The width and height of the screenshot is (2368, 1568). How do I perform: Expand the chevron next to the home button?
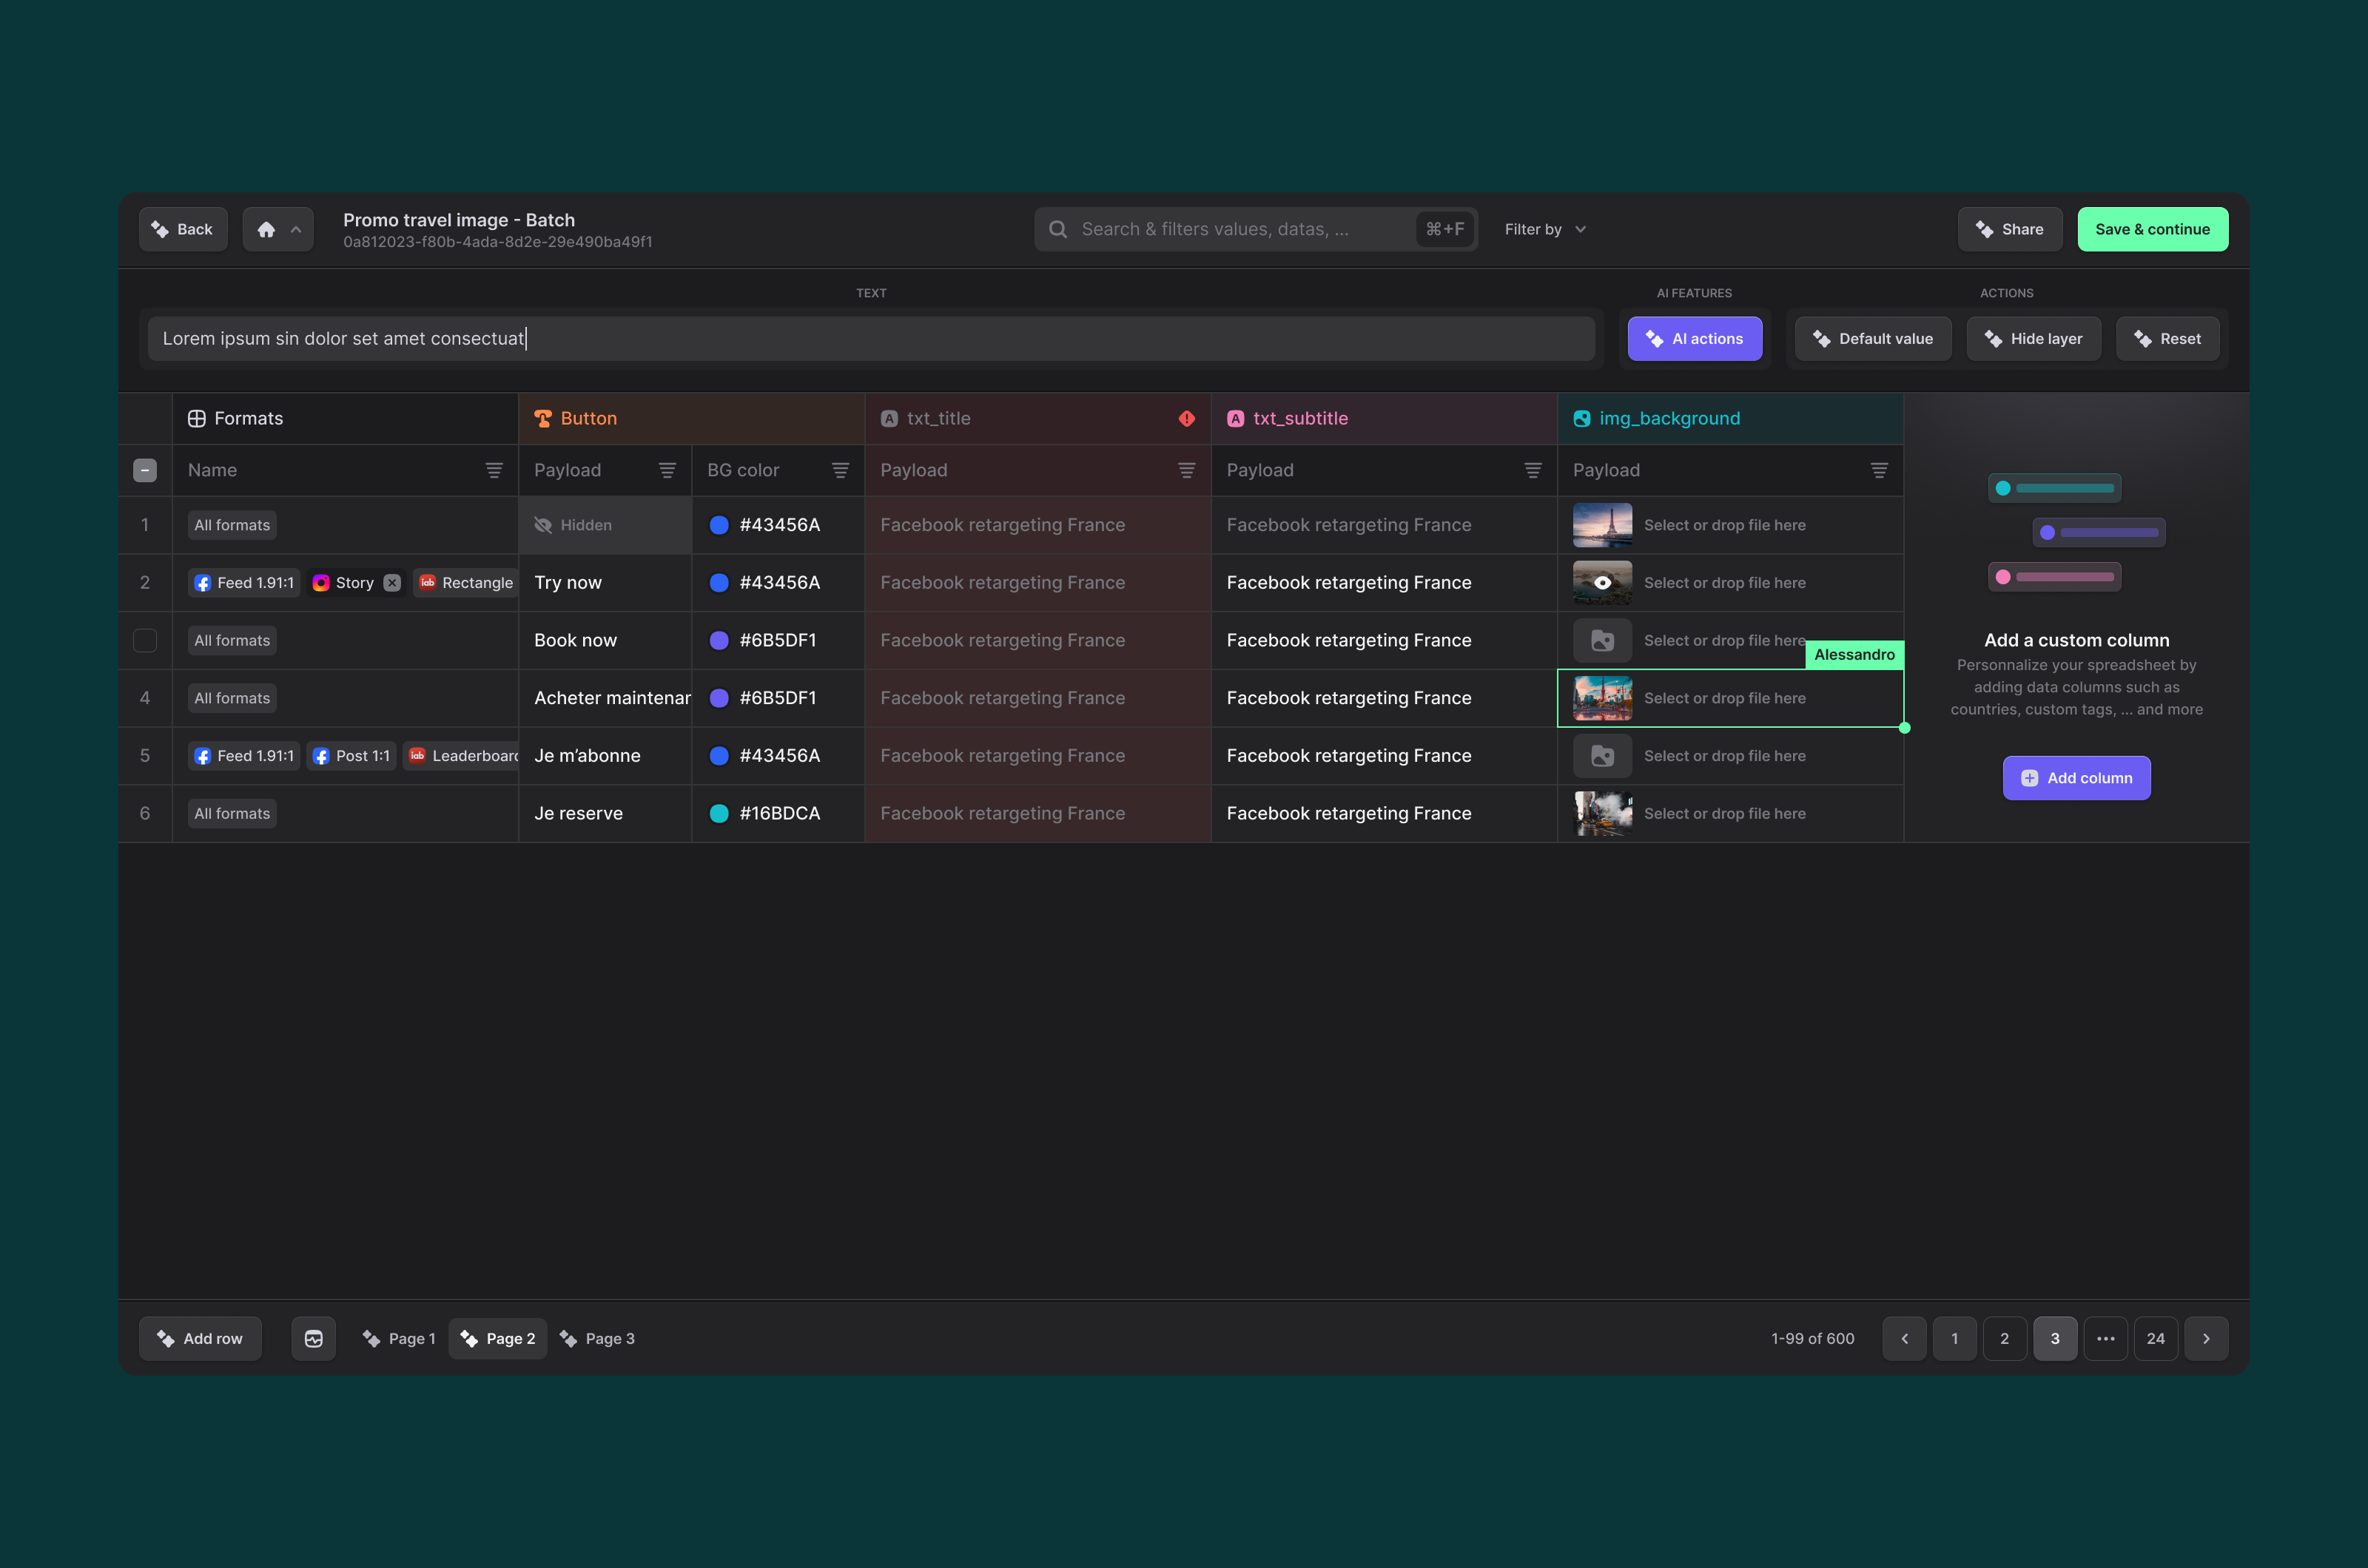[297, 229]
